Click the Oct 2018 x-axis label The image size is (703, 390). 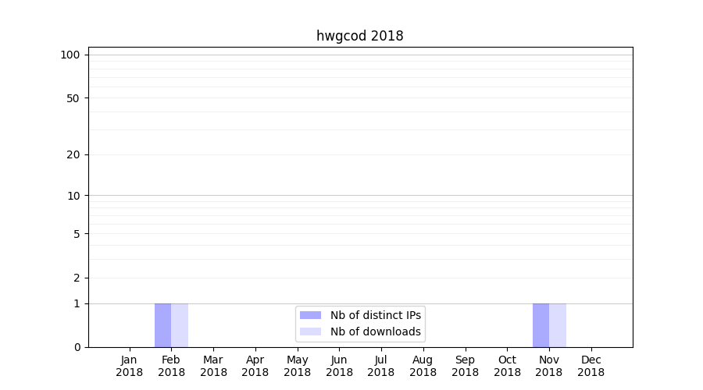pyautogui.click(x=507, y=366)
